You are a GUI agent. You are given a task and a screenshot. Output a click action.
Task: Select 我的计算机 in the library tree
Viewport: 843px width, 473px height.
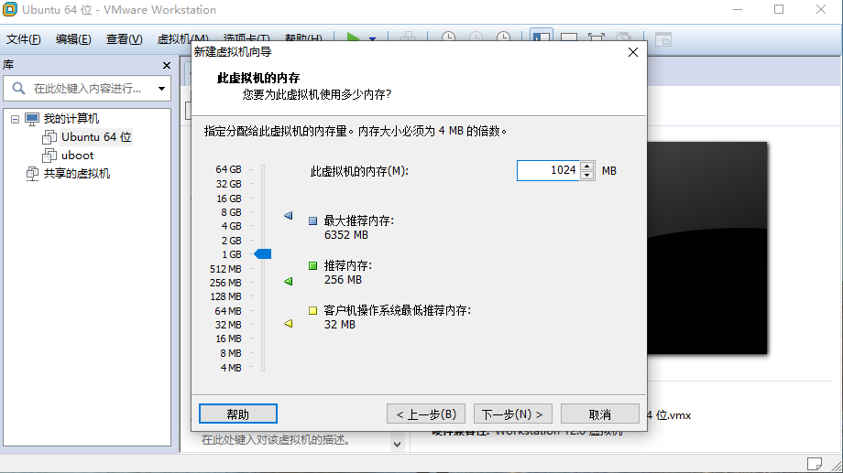coord(71,119)
